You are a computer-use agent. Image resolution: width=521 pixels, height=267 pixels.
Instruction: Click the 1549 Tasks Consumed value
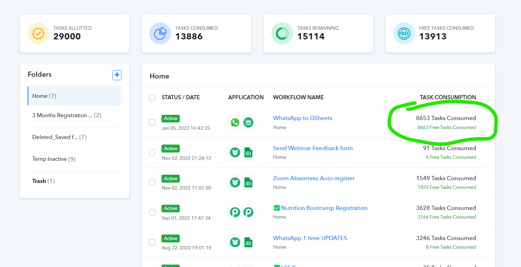coord(446,178)
